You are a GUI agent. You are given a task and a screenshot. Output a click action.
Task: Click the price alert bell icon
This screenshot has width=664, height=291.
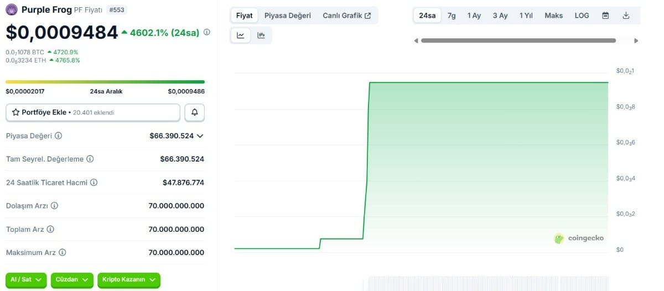click(x=194, y=112)
